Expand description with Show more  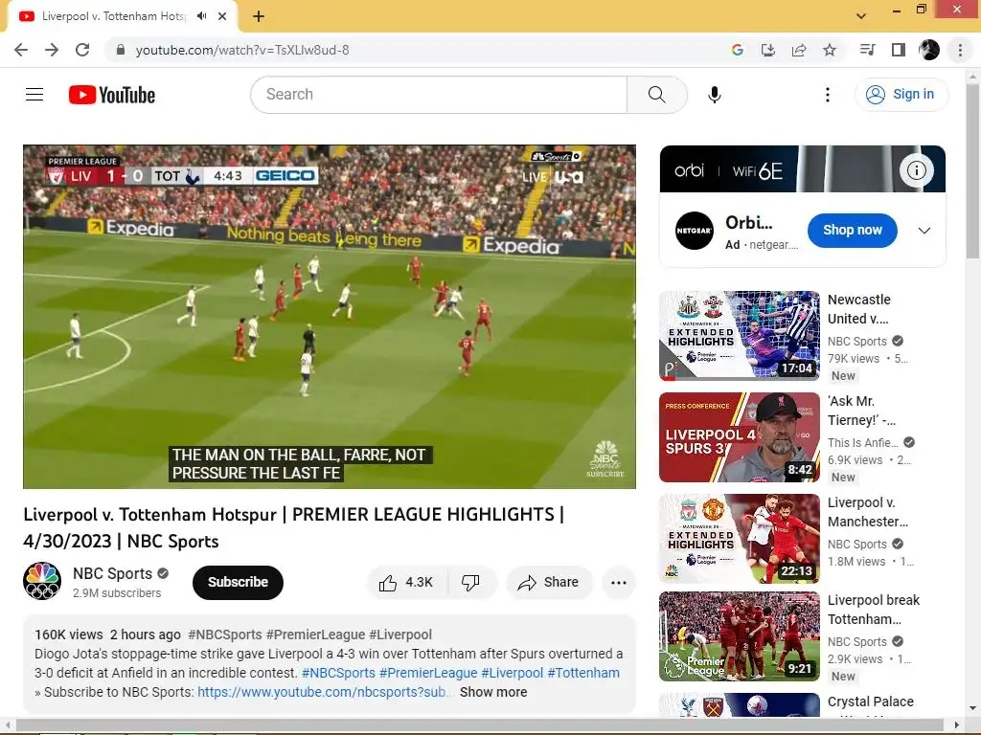493,692
